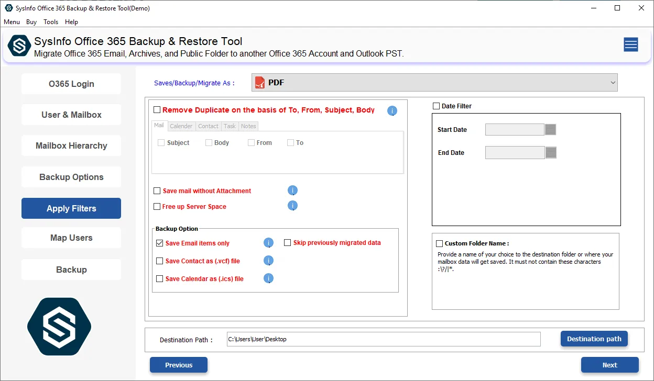Click info icon for Save Email items only

(268, 243)
